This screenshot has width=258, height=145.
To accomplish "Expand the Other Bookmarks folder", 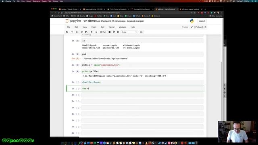I will point(216,16).
